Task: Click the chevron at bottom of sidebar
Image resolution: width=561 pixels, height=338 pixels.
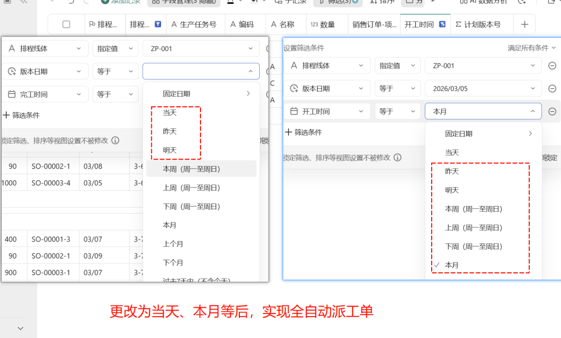Action: pos(20,328)
